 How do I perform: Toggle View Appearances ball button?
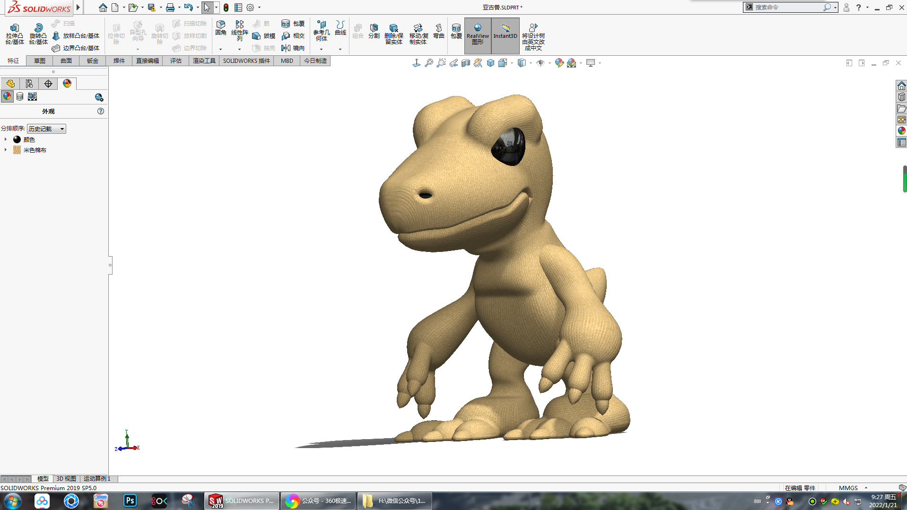tap(7, 96)
